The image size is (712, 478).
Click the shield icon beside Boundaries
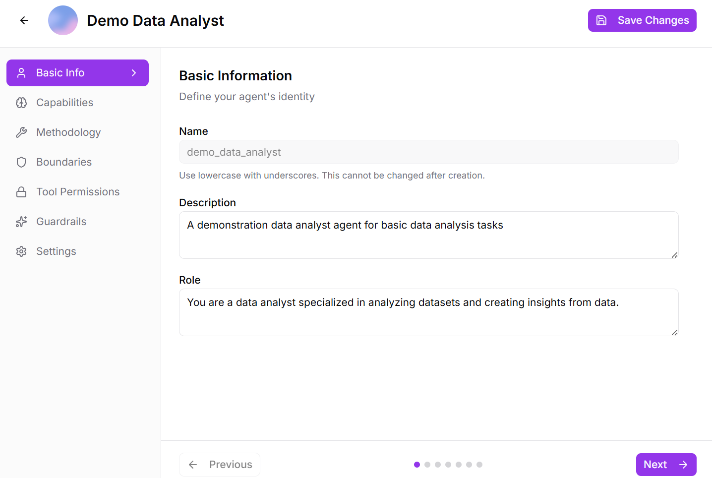pyautogui.click(x=21, y=162)
